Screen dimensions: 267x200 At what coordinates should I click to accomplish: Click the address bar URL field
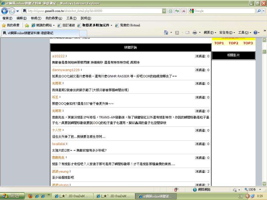tap(92, 11)
